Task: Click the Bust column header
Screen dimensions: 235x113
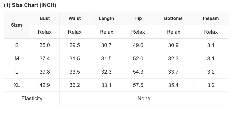Action: point(45,19)
